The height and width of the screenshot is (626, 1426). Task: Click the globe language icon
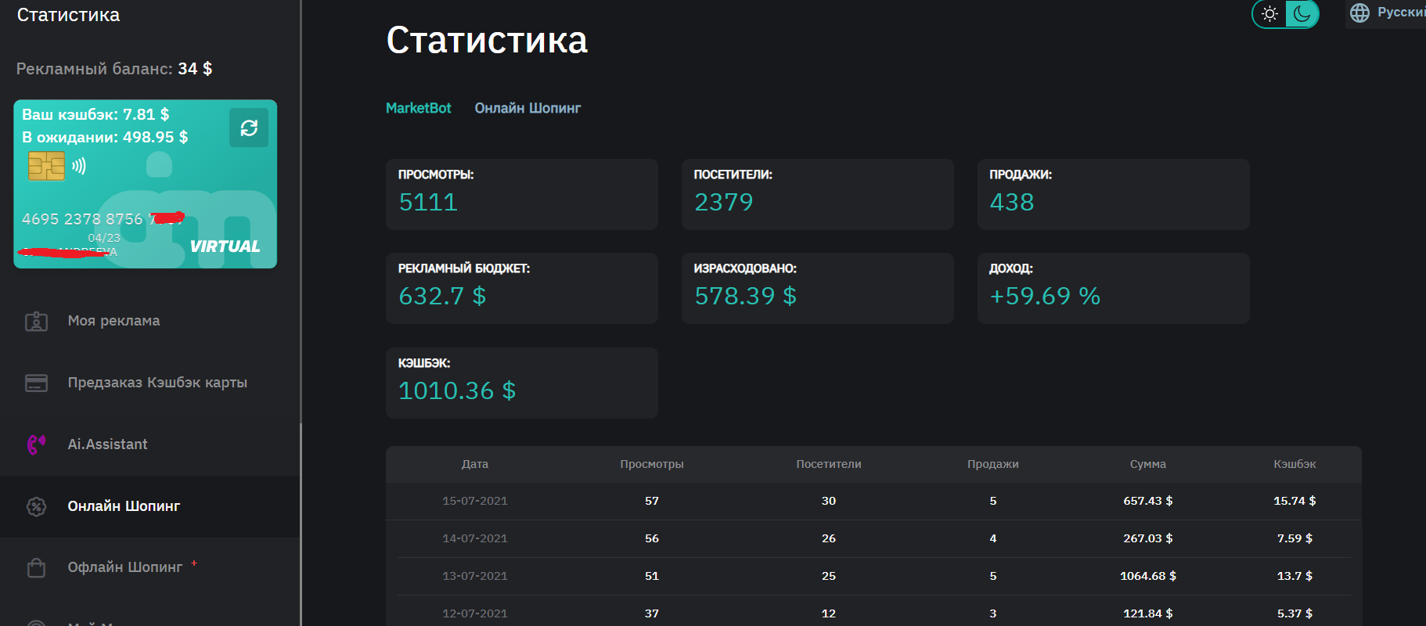pos(1360,13)
